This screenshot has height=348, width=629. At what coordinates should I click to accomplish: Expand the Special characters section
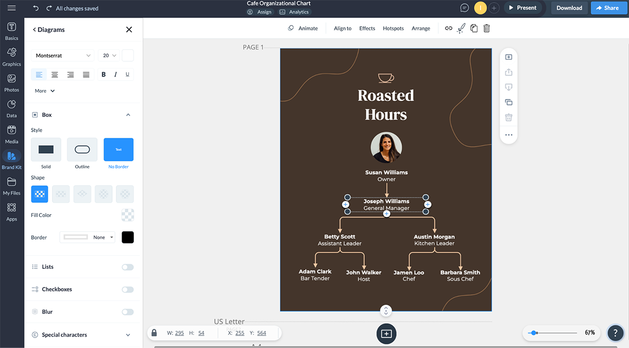pos(128,335)
